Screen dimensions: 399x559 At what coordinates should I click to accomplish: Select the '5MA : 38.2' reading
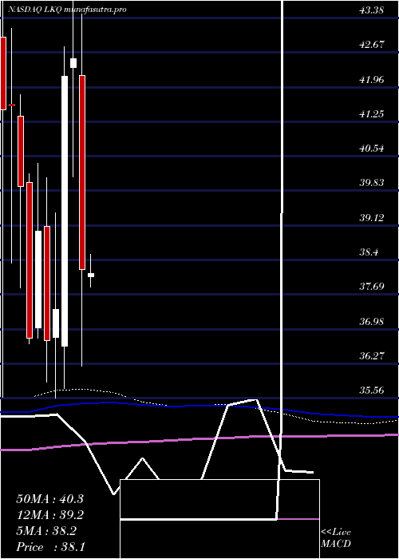[46, 531]
